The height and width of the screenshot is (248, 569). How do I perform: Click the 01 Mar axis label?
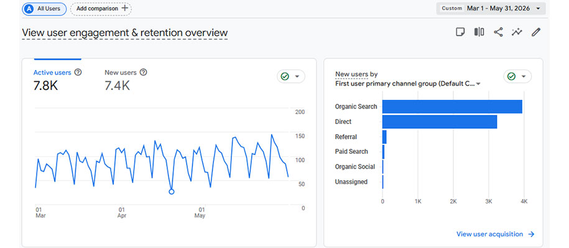[40, 213]
